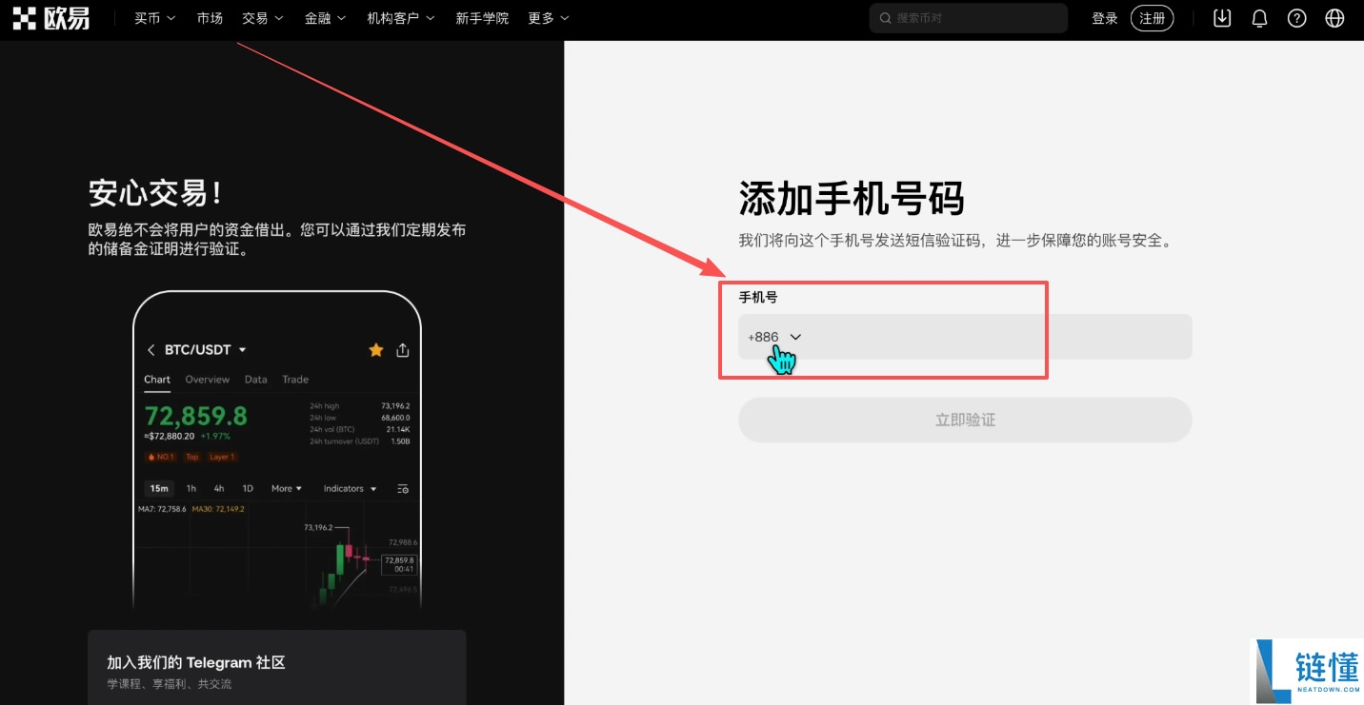Open the language globe icon

click(1334, 17)
